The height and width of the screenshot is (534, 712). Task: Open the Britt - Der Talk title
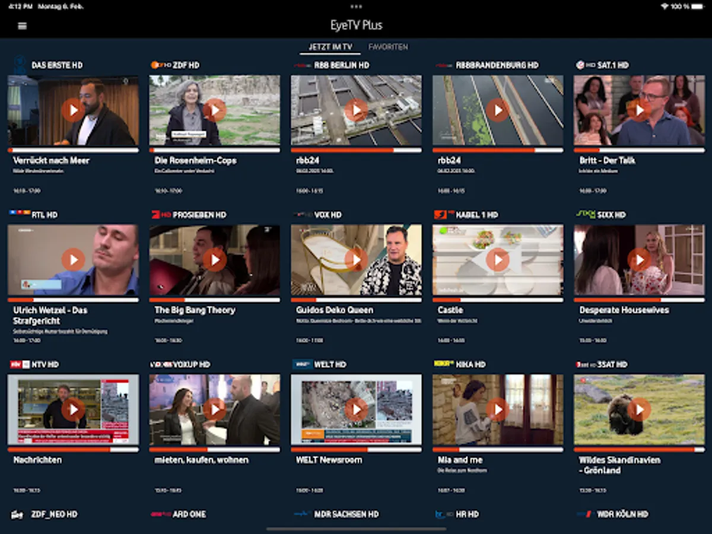[x=608, y=161]
